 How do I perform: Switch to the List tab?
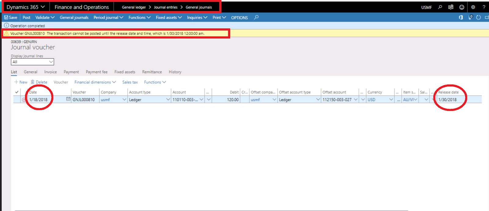coord(14,72)
